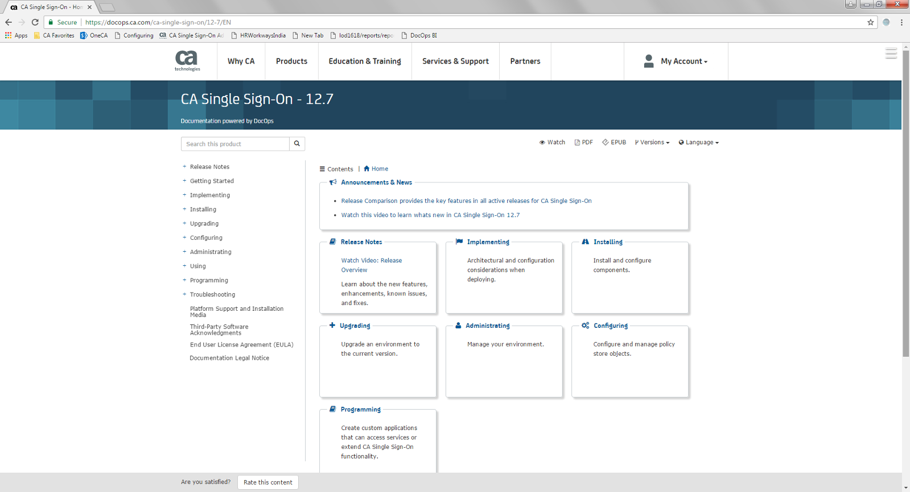Open the hamburger menu at top right

(x=891, y=53)
